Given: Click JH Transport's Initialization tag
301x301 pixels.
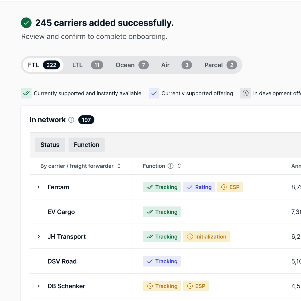Looking at the screenshot, I should (x=206, y=237).
